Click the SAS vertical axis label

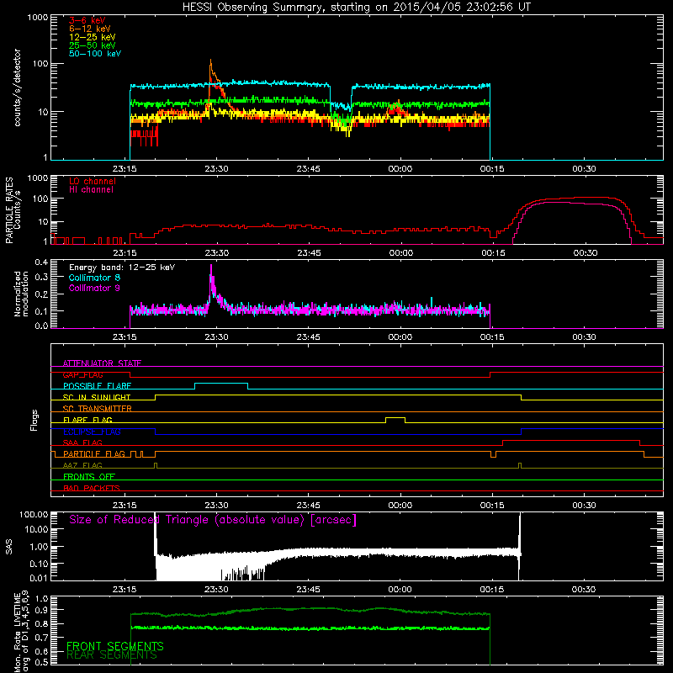(x=8, y=547)
